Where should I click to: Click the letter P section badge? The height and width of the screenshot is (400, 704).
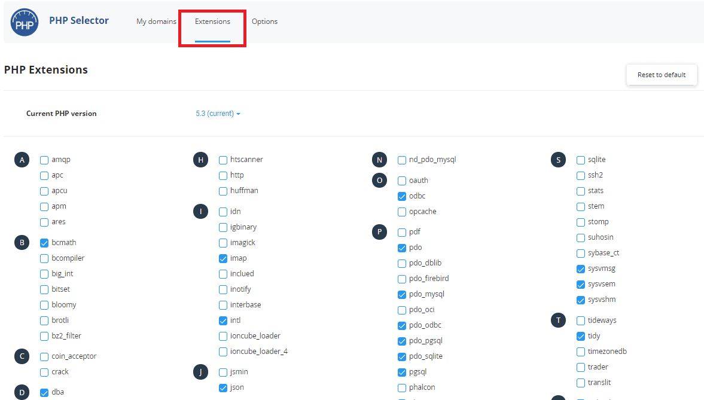(379, 231)
